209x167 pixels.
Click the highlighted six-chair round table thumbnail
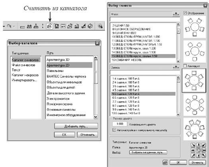(x=194, y=81)
